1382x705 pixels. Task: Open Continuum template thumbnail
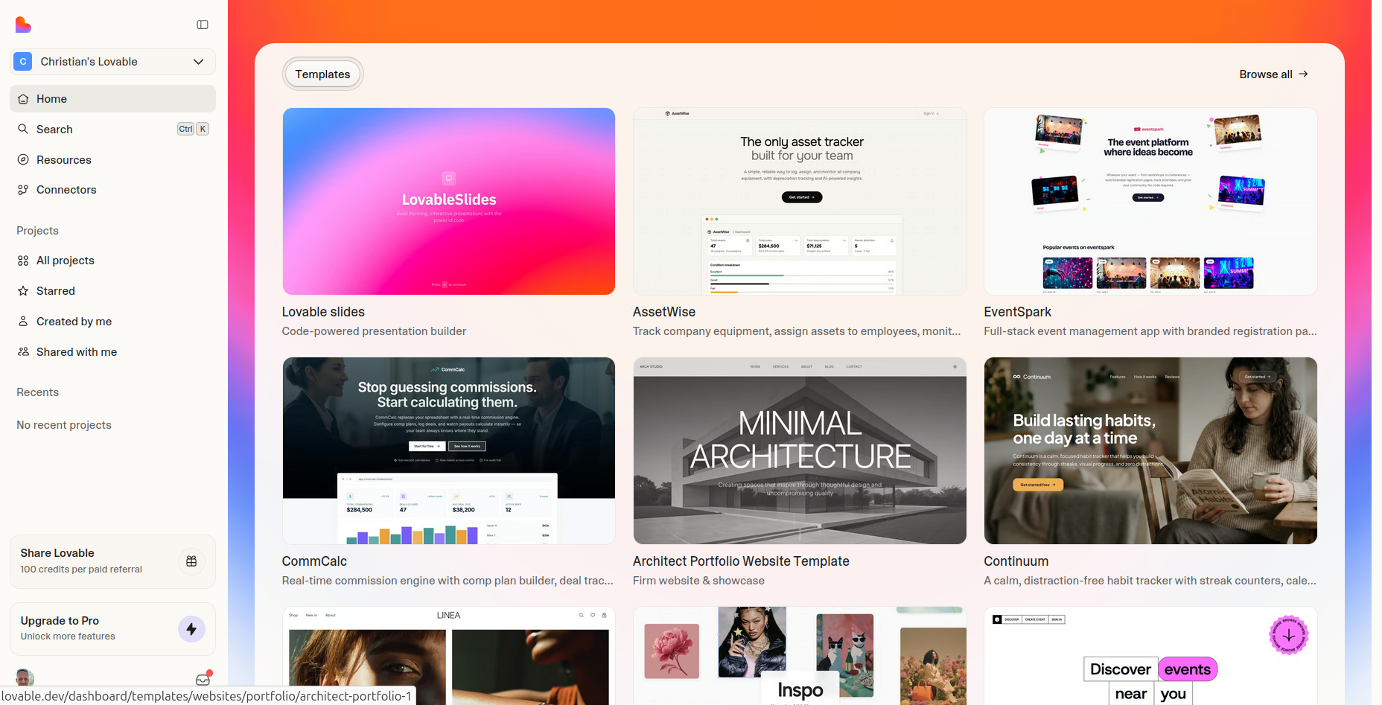pos(1150,450)
